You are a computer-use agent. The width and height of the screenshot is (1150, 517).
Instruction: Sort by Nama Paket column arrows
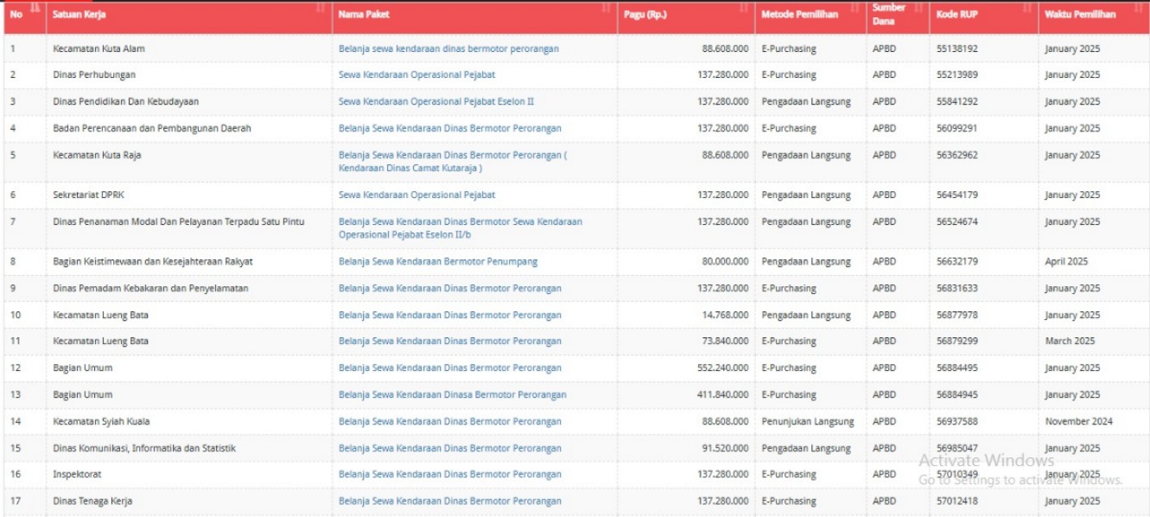pos(607,9)
